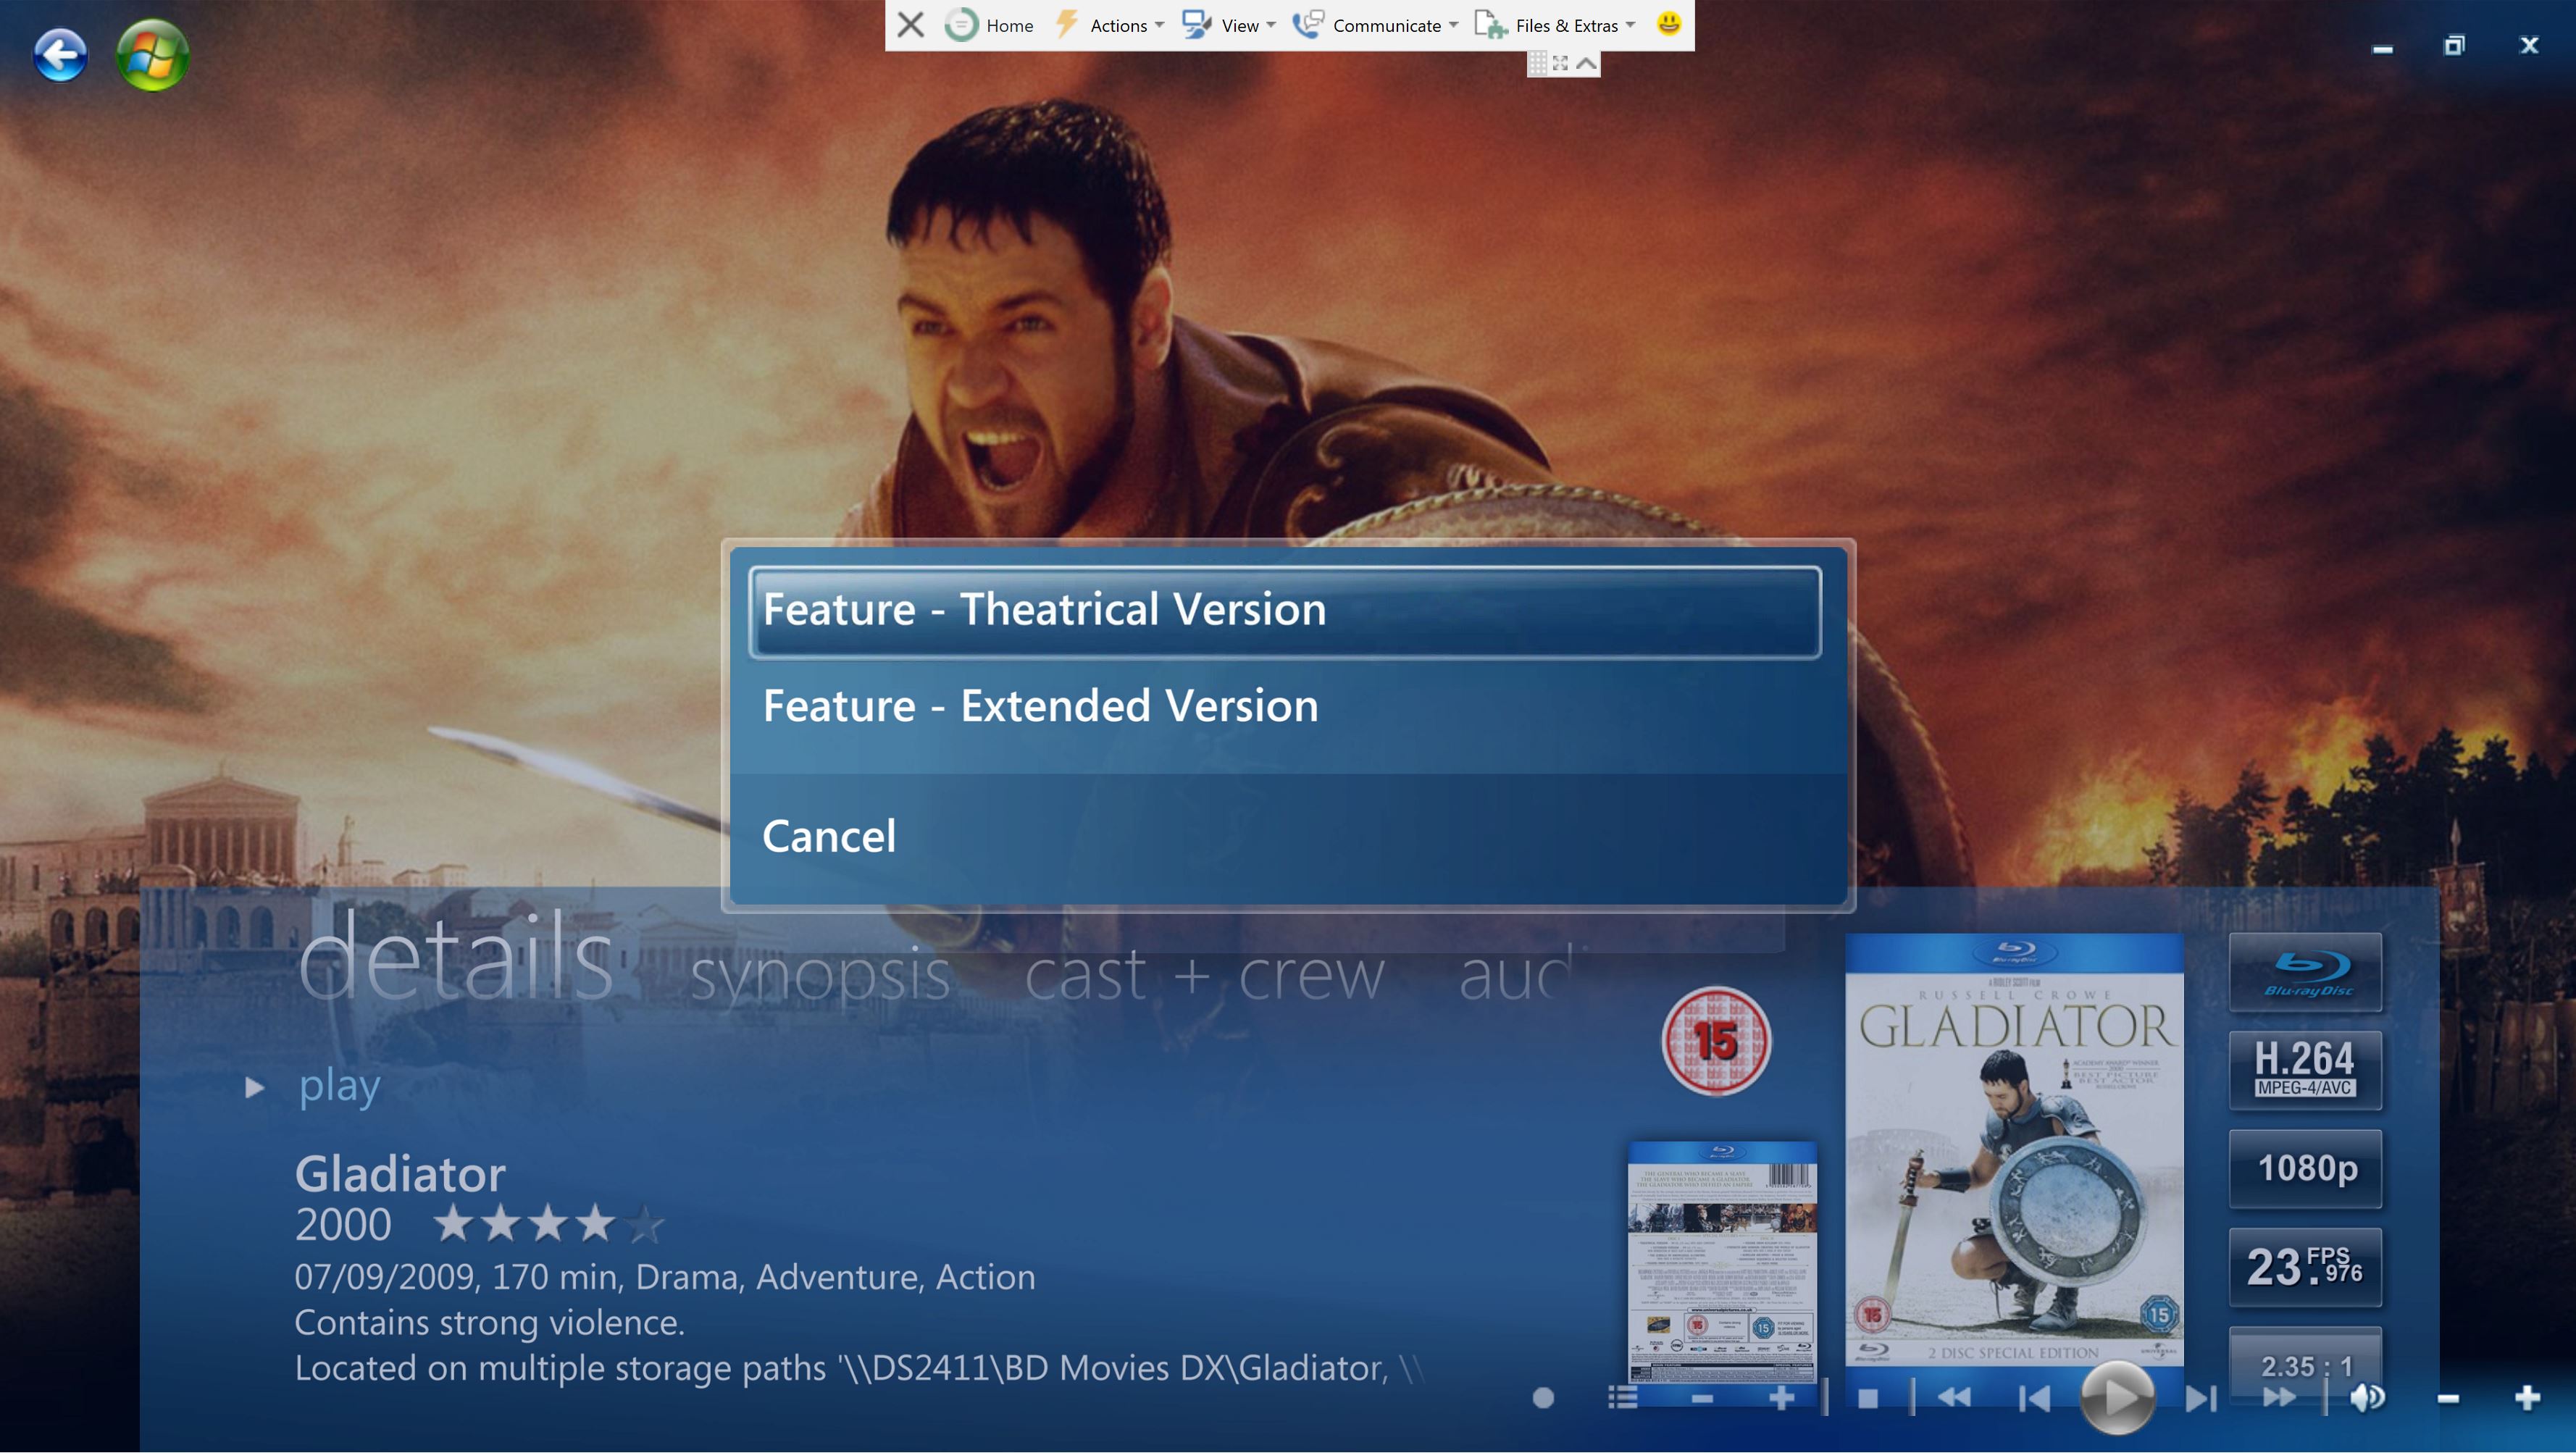
Task: Skip forward to next chapter
Action: coord(2201,1398)
